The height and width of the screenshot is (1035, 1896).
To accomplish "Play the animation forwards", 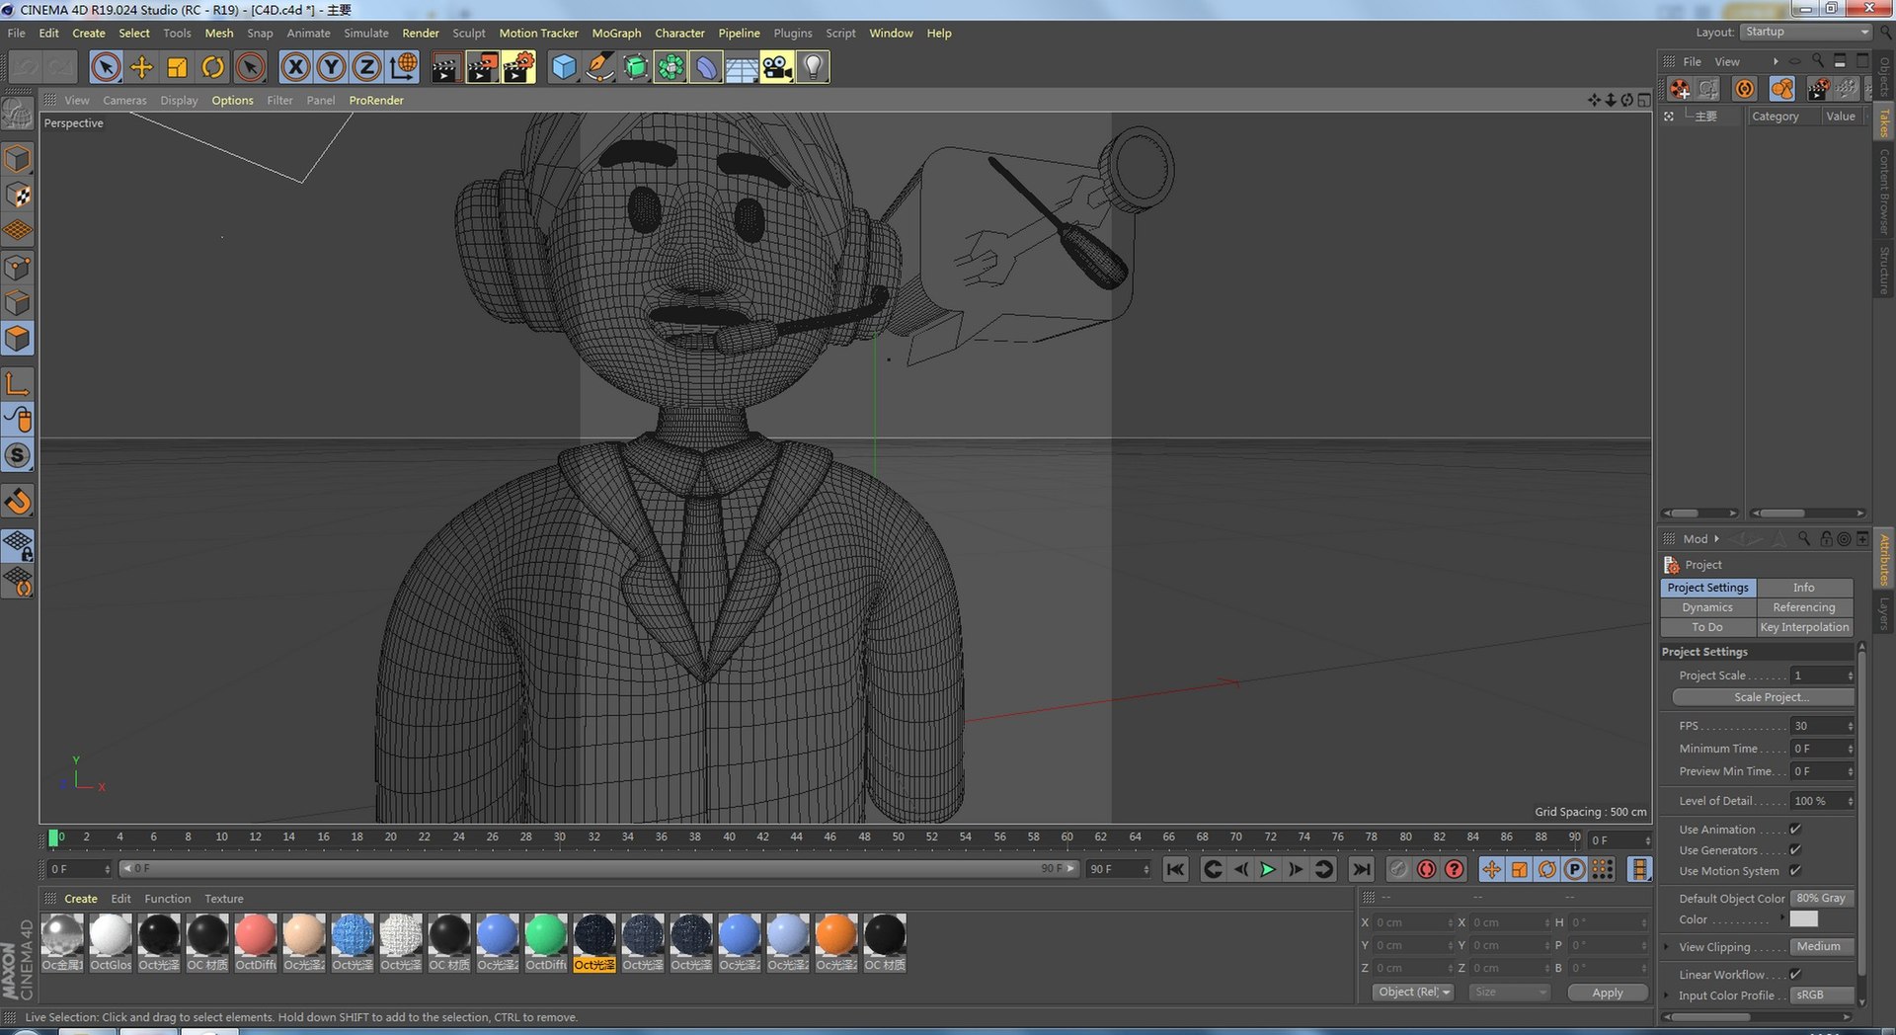I will click(1268, 869).
